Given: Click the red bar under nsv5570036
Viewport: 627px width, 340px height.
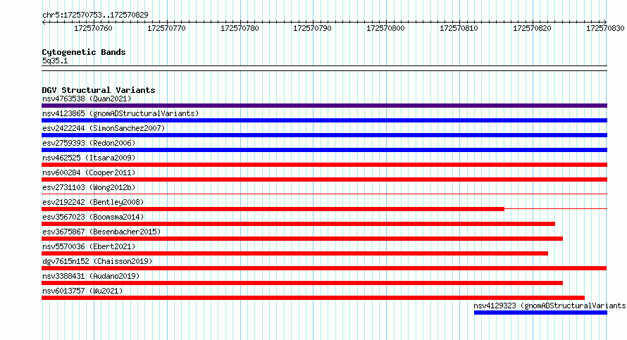Looking at the screenshot, I should point(294,253).
